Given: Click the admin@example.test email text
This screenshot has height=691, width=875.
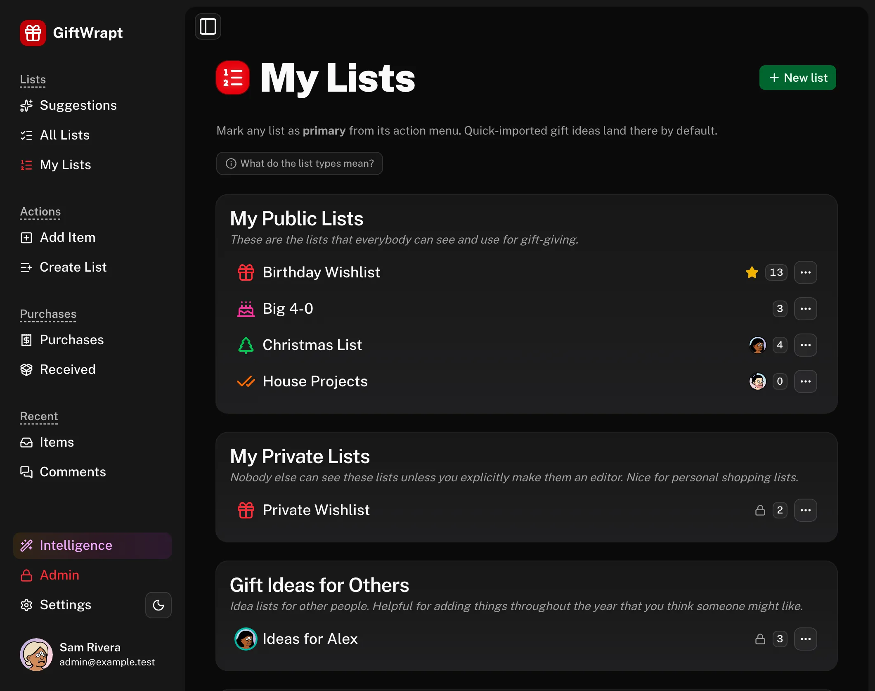Looking at the screenshot, I should (x=107, y=662).
